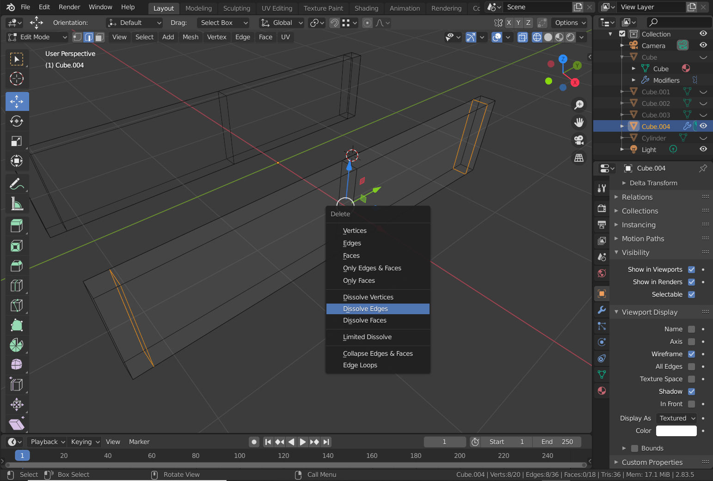Image resolution: width=713 pixels, height=481 pixels.
Task: Click the white Color swatch
Action: coord(676,431)
